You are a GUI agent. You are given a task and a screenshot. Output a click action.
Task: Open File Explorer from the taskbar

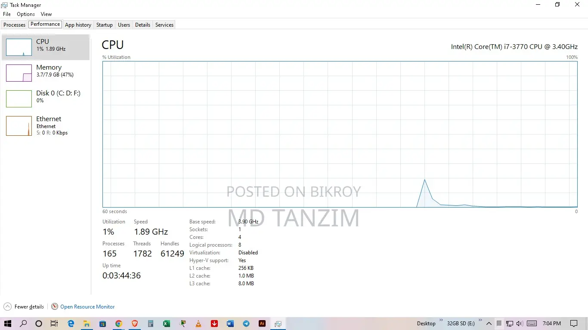pos(87,324)
